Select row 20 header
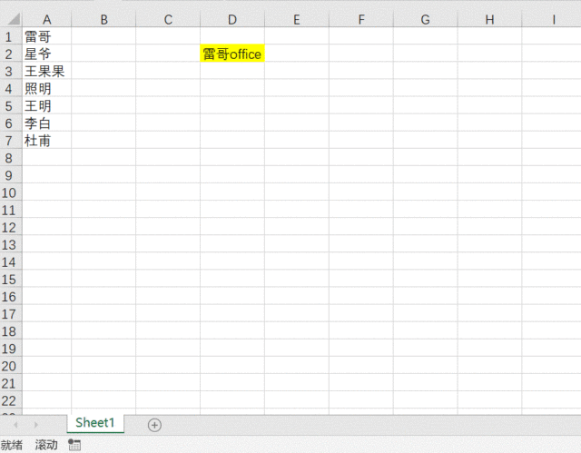Viewport: 581px width, 453px height. pyautogui.click(x=11, y=366)
